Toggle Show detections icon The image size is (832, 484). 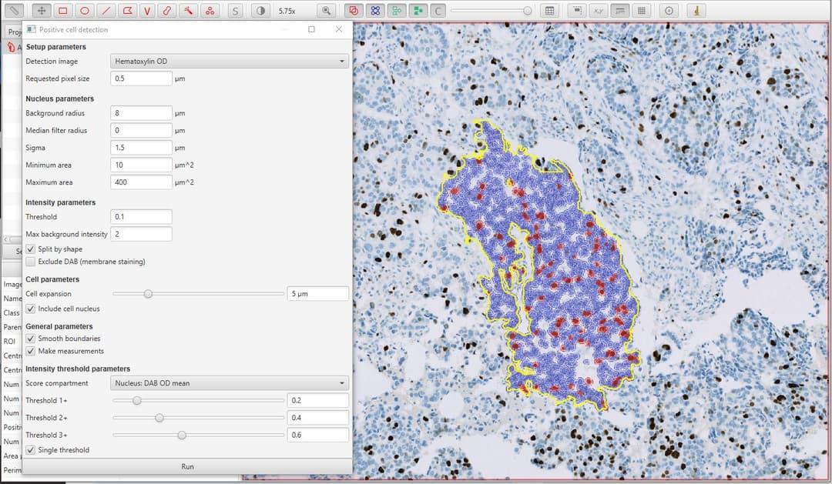(x=397, y=10)
